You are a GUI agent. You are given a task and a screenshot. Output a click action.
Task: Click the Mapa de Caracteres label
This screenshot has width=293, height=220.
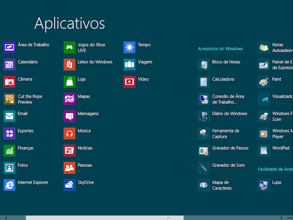221,185
